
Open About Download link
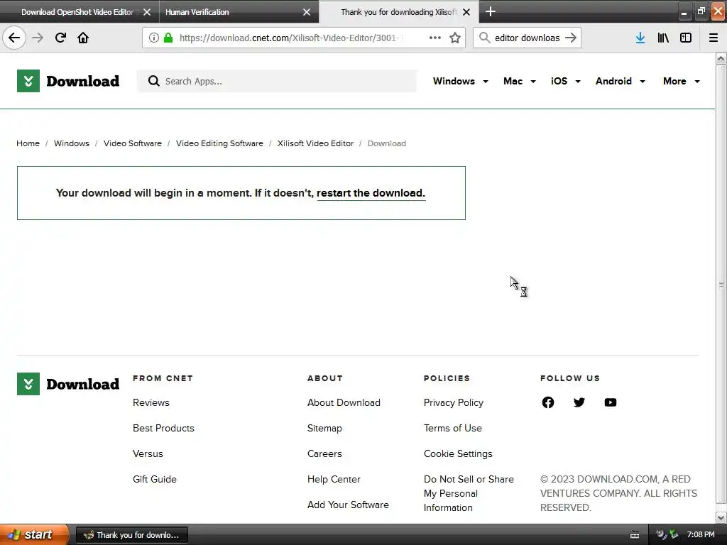(344, 403)
